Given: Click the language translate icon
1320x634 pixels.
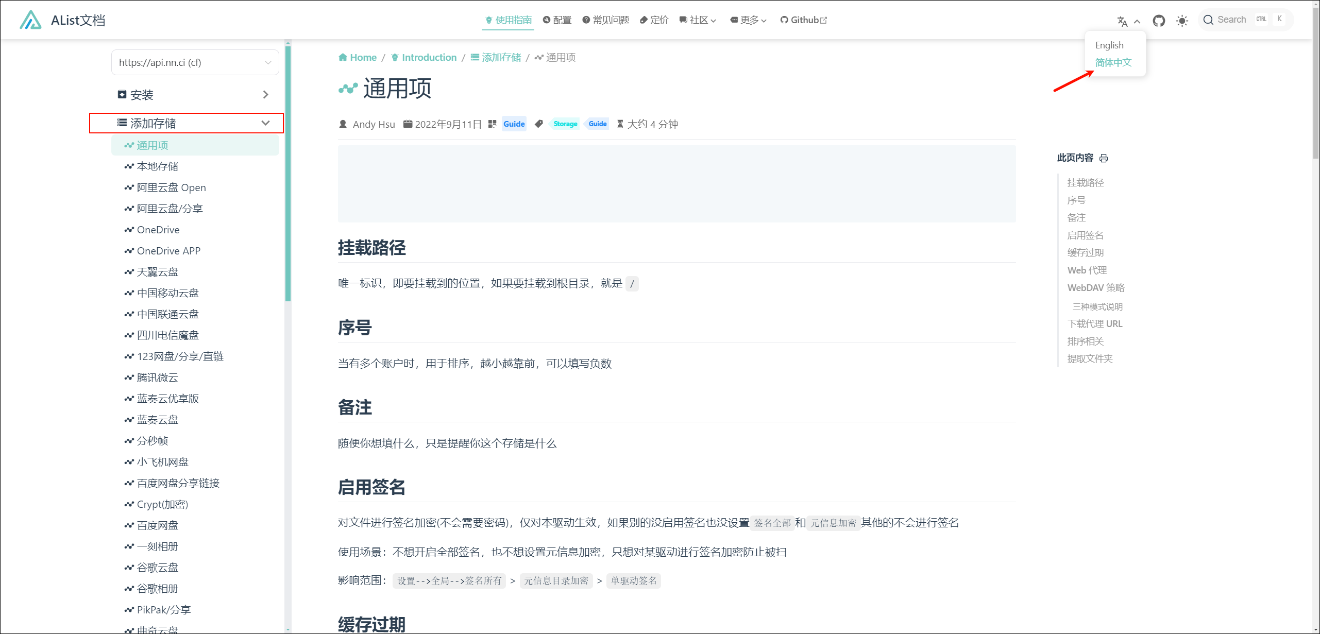Looking at the screenshot, I should (x=1123, y=21).
